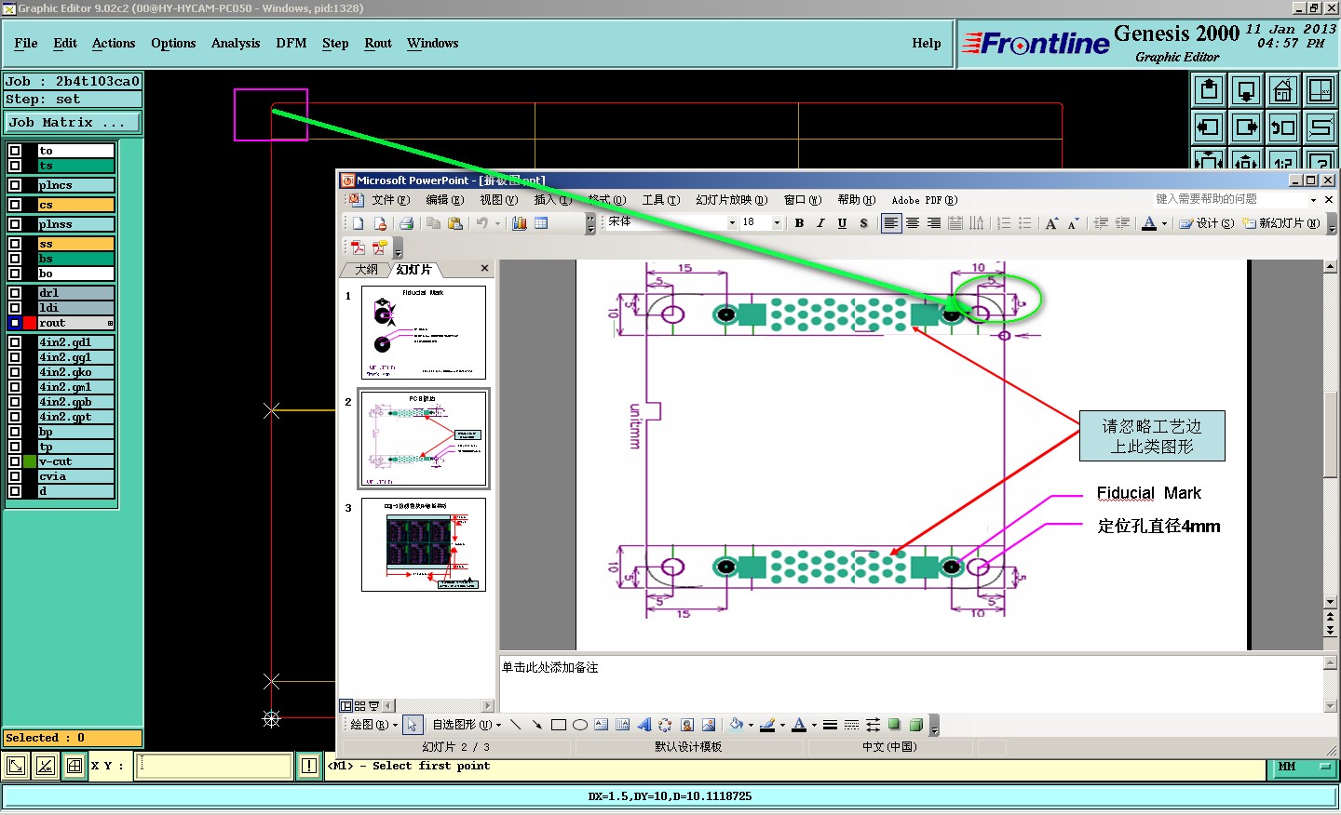Screen dimensions: 1341x815
Task: Open the Genesis Rout menu
Action: (378, 43)
